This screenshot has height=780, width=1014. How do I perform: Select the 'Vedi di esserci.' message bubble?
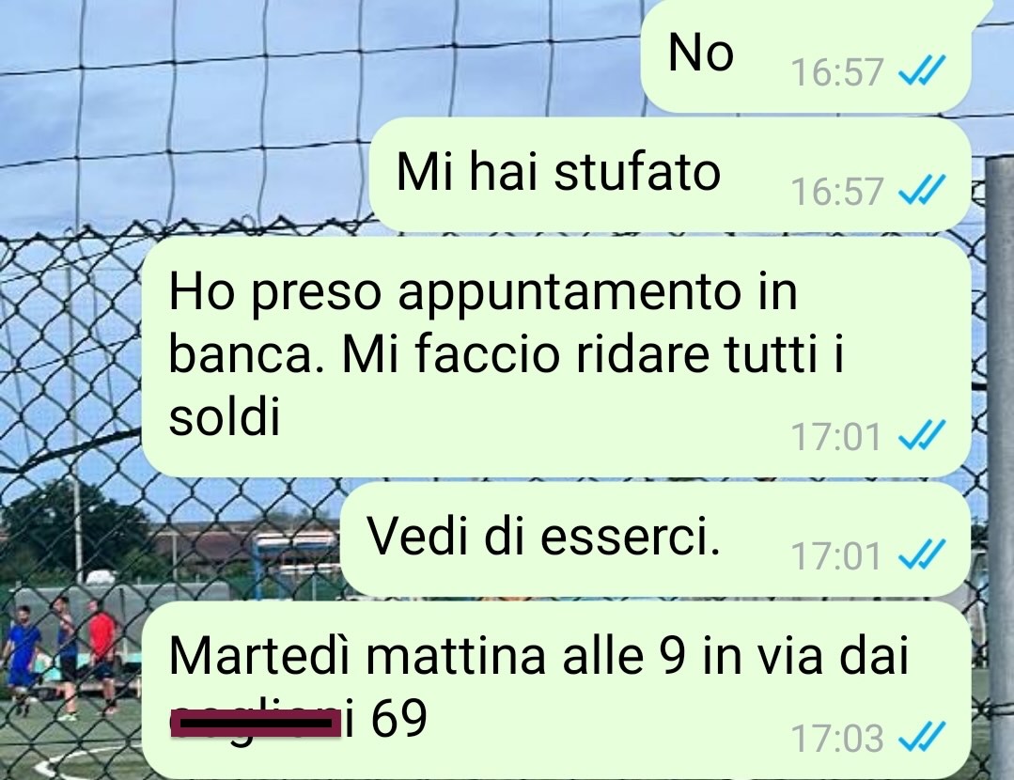tap(656, 538)
